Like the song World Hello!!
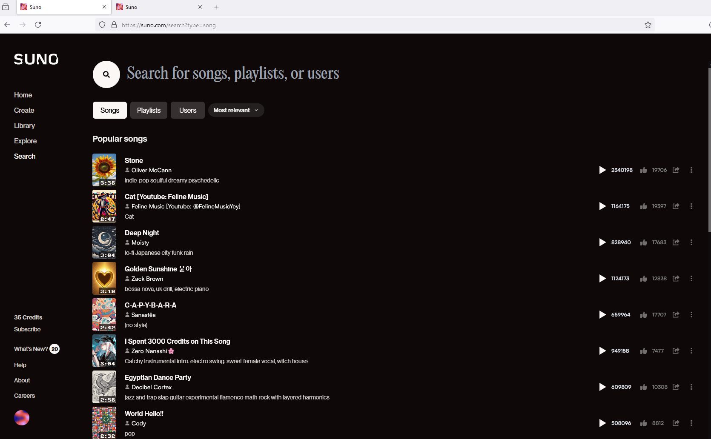Screen dimensions: 711x439 click(644, 423)
